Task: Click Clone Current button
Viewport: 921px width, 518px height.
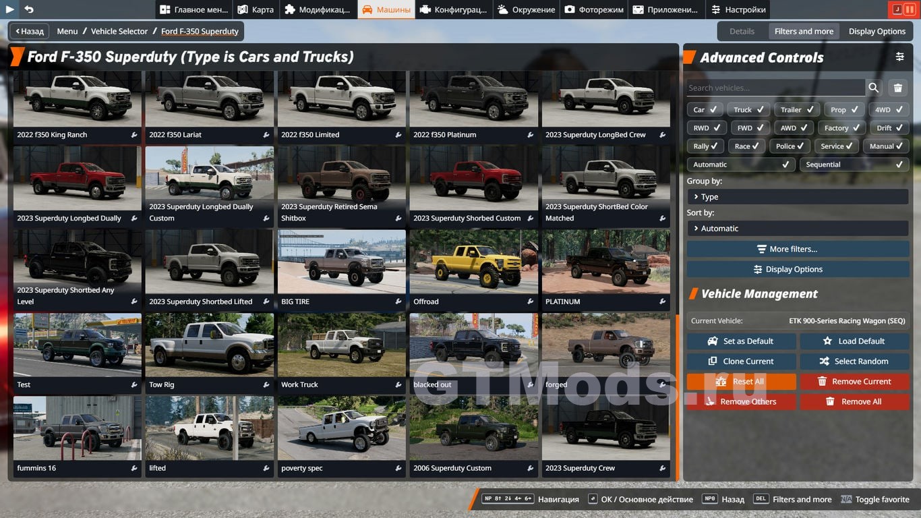Action: [742, 362]
